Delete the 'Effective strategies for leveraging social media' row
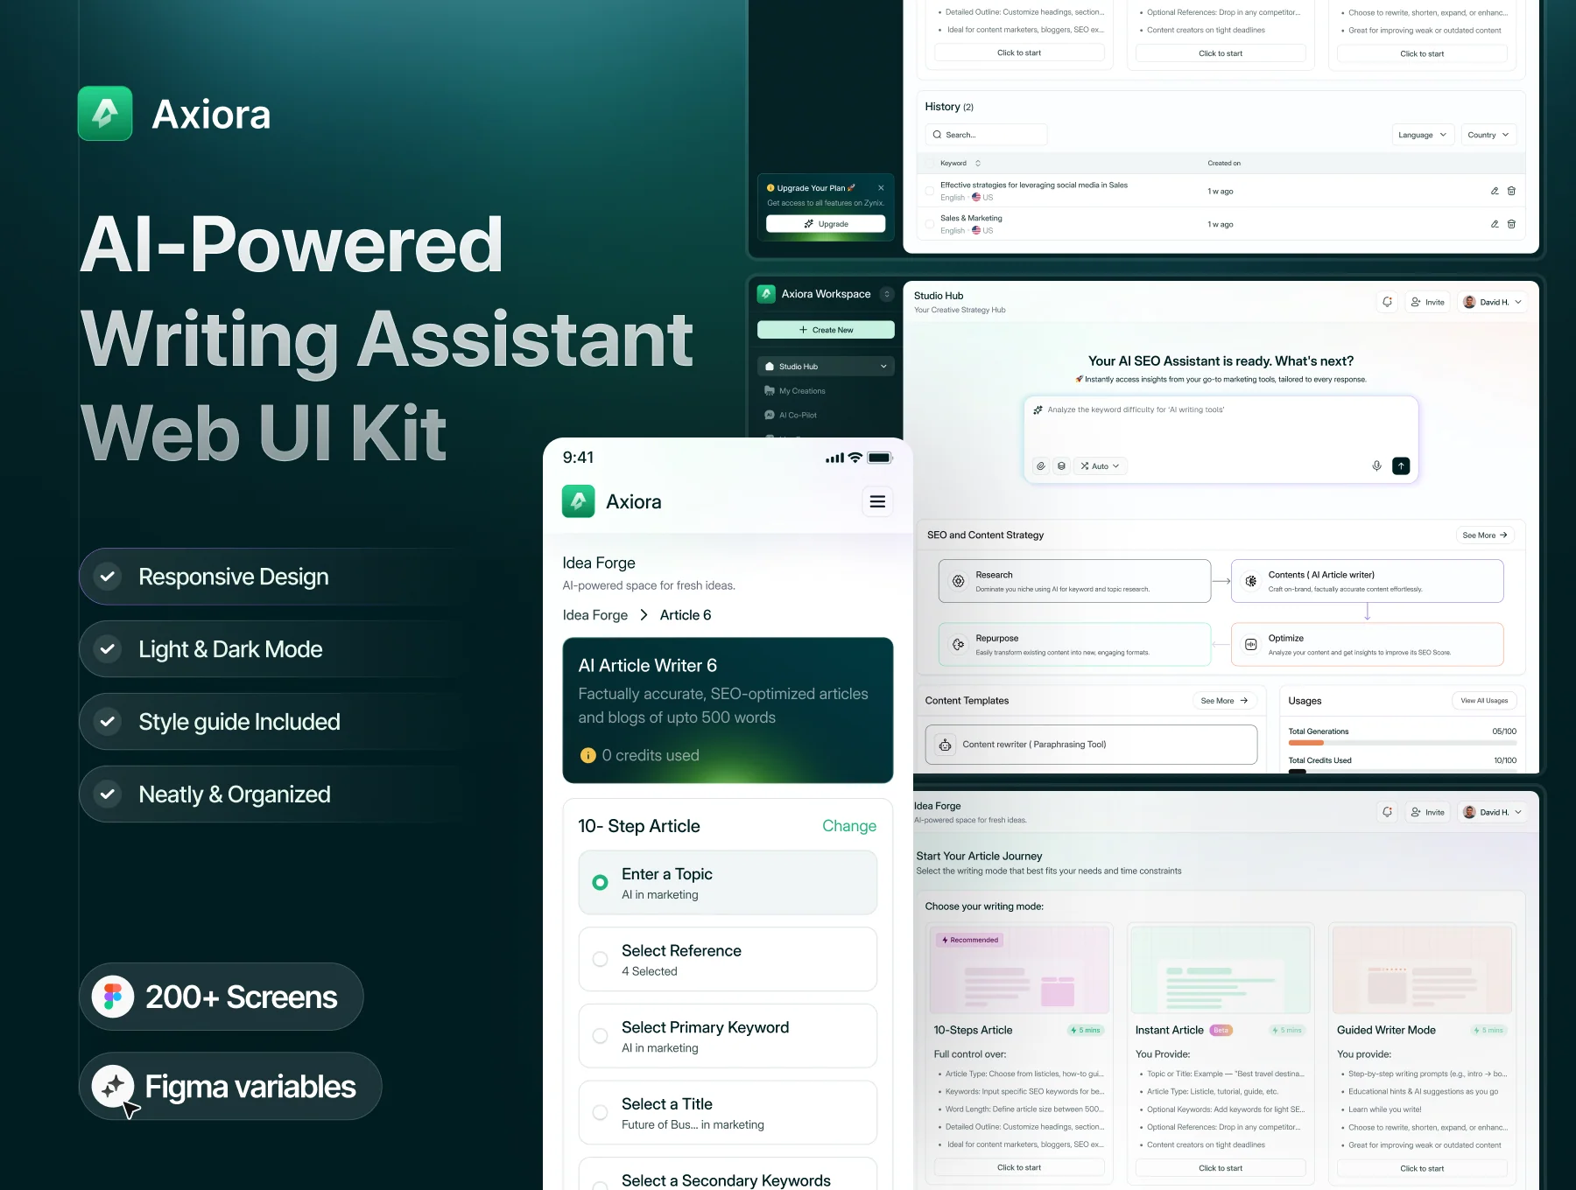Image resolution: width=1576 pixels, height=1190 pixels. (1511, 191)
